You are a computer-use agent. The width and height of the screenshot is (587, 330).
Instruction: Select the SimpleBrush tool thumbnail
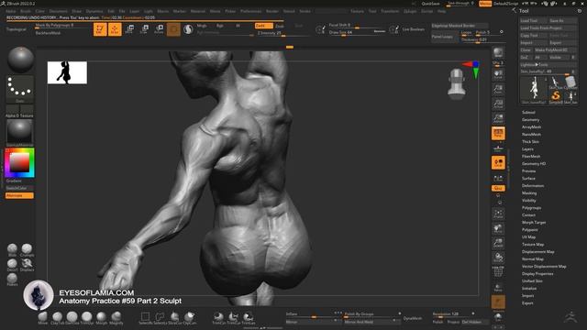tap(556, 97)
